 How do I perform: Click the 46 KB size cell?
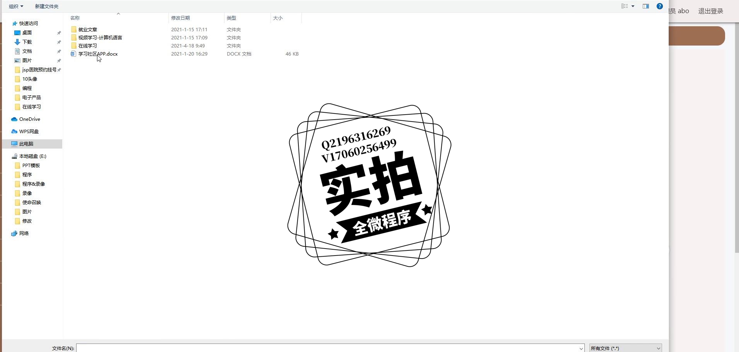pos(292,54)
